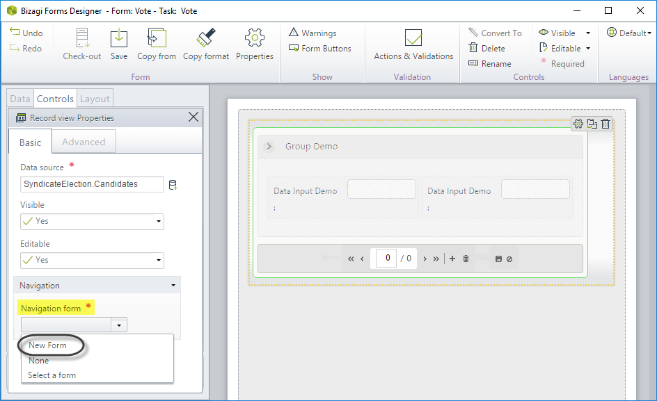Open the Advanced properties tab
This screenshot has width=657, height=401.
coord(84,142)
